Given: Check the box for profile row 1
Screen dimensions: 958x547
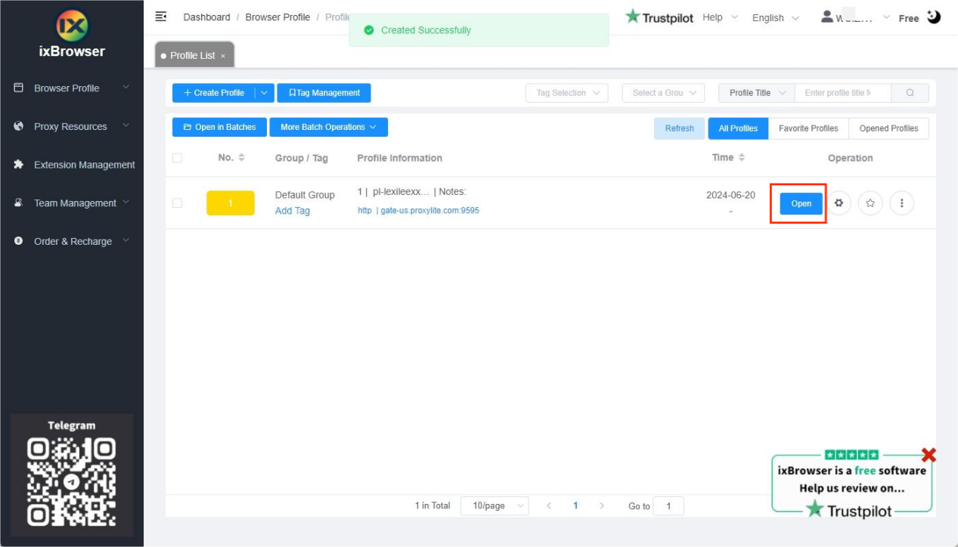Looking at the screenshot, I should click(177, 202).
